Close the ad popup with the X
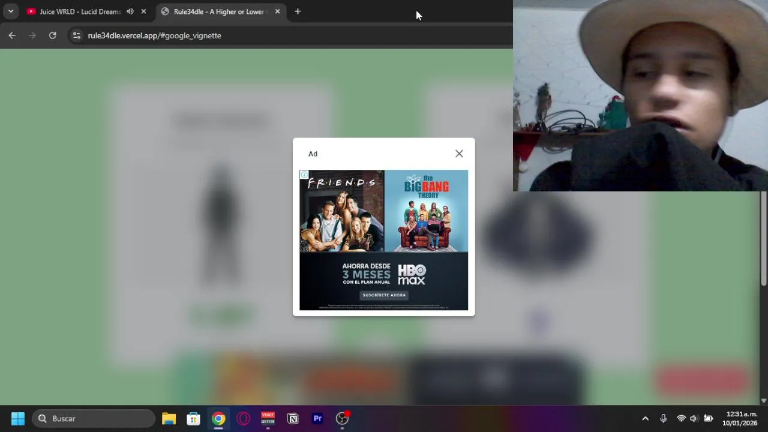Viewport: 768px width, 432px height. click(459, 154)
